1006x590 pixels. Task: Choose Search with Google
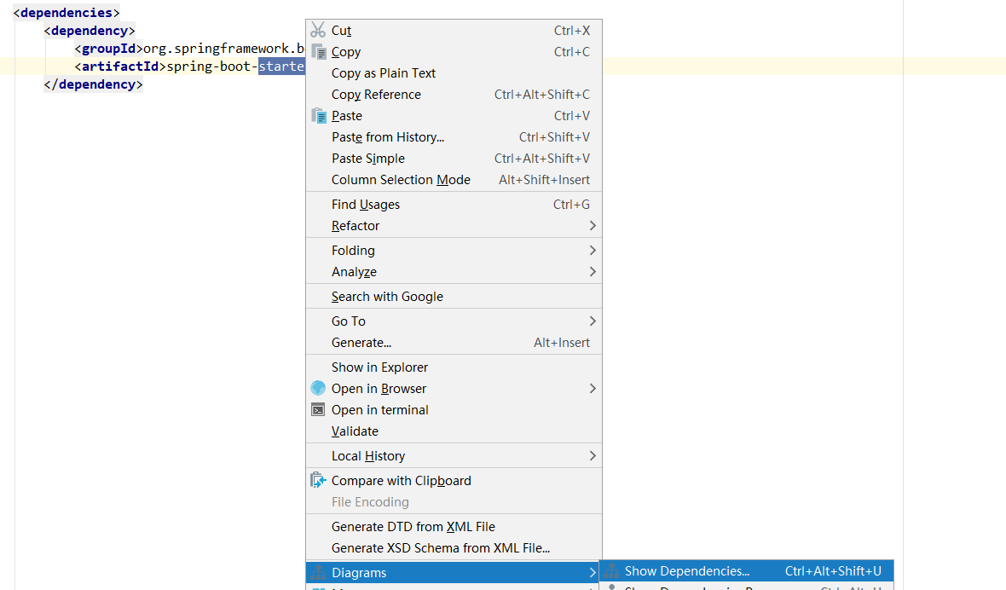click(387, 297)
